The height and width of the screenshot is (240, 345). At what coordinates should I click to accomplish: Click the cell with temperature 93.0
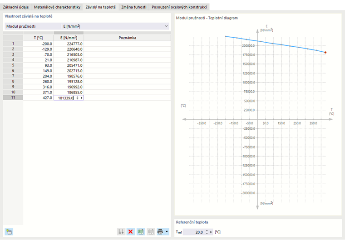pyautogui.click(x=38, y=65)
